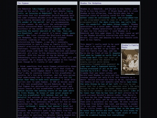
Task: Click text "(which incites the opening events of the game"
Action: [46, 91]
